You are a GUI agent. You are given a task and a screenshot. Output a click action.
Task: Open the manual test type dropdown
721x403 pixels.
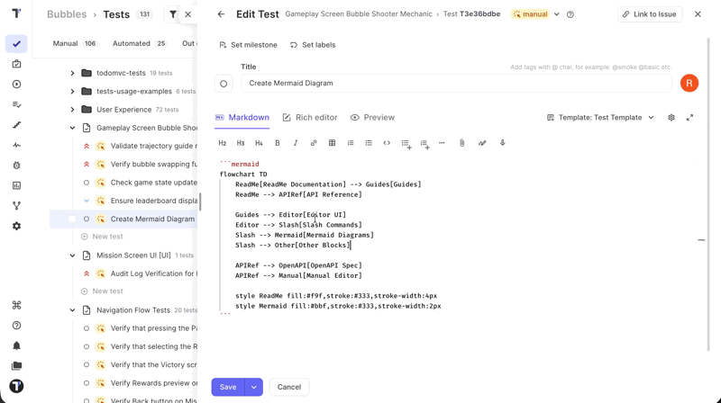click(556, 14)
